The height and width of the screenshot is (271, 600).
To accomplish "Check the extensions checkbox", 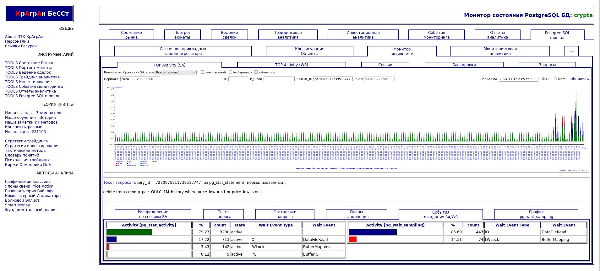I will click(256, 72).
